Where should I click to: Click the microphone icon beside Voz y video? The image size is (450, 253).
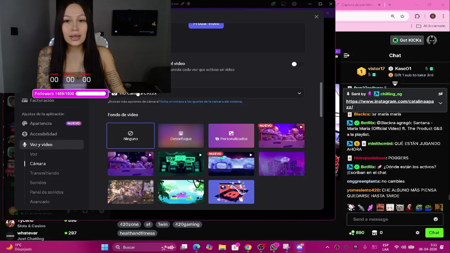[25, 144]
